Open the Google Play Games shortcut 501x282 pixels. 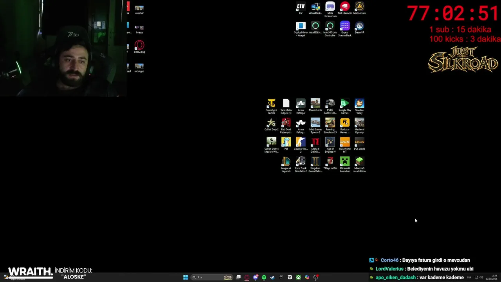coord(345,107)
